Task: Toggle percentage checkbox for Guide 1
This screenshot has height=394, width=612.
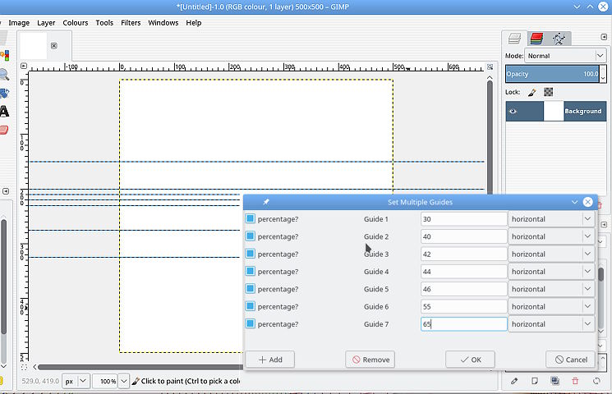Action: (x=251, y=218)
